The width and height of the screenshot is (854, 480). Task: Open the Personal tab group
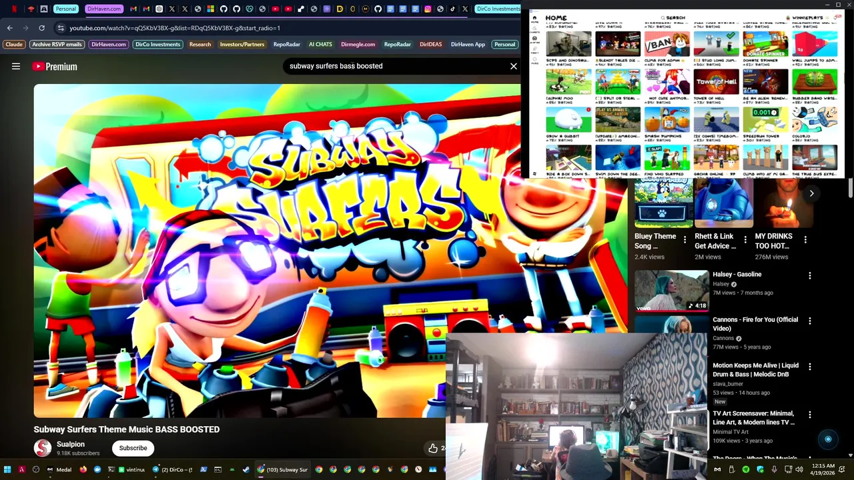pos(65,9)
